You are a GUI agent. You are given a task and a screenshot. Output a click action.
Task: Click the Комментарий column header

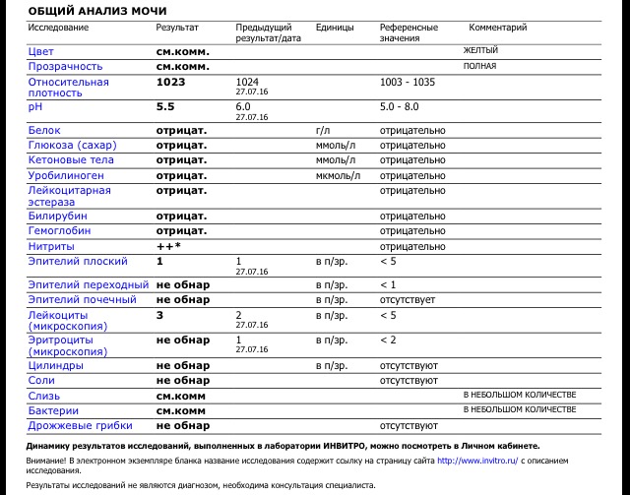498,28
